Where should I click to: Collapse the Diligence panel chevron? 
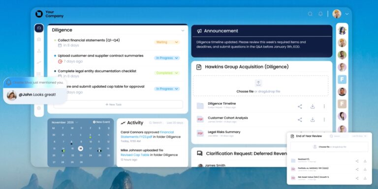point(183,31)
